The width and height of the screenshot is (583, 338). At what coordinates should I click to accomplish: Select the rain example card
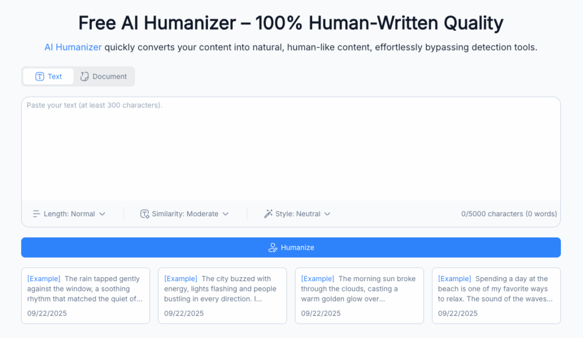[85, 295]
